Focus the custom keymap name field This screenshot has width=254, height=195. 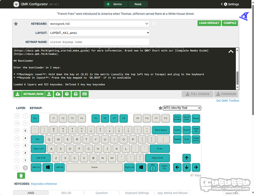coord(99,42)
